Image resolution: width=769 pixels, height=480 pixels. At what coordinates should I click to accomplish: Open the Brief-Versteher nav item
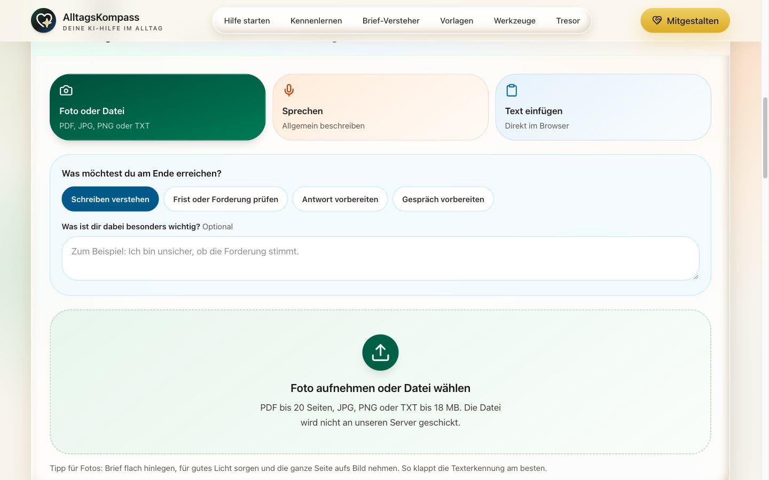pyautogui.click(x=391, y=21)
